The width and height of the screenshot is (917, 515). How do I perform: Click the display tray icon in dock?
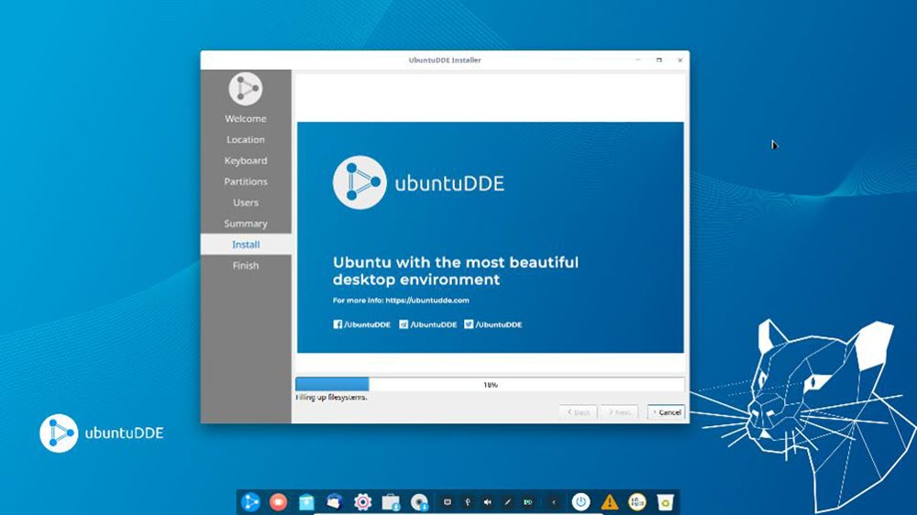pyautogui.click(x=447, y=501)
